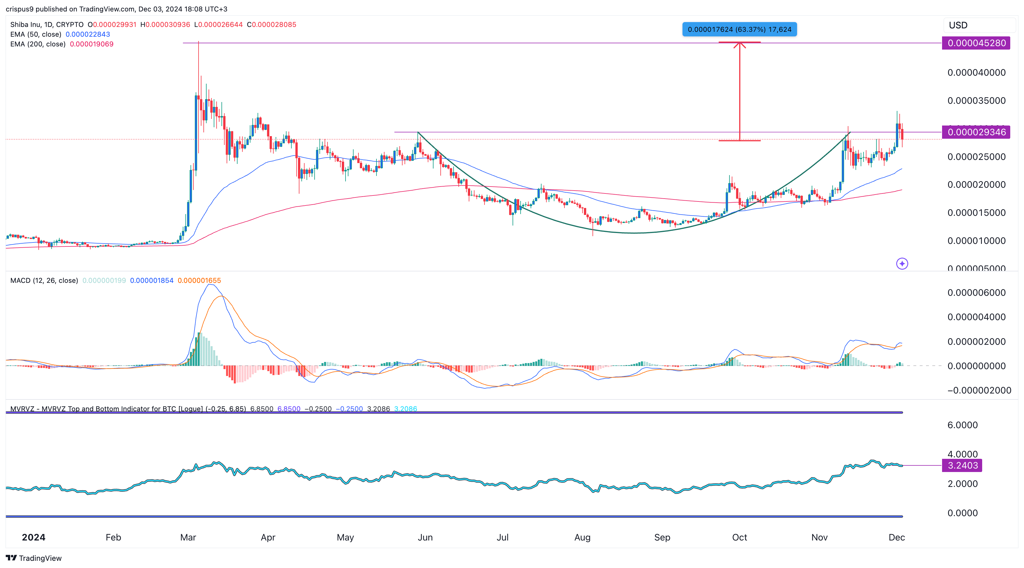Click the 3.2403 MVRVZ value label
This screenshot has height=568, width=1024.
[x=962, y=465]
